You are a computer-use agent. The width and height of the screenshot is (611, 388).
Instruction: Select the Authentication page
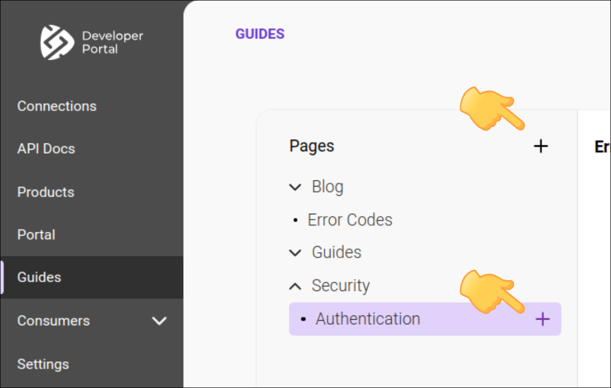pyautogui.click(x=368, y=319)
